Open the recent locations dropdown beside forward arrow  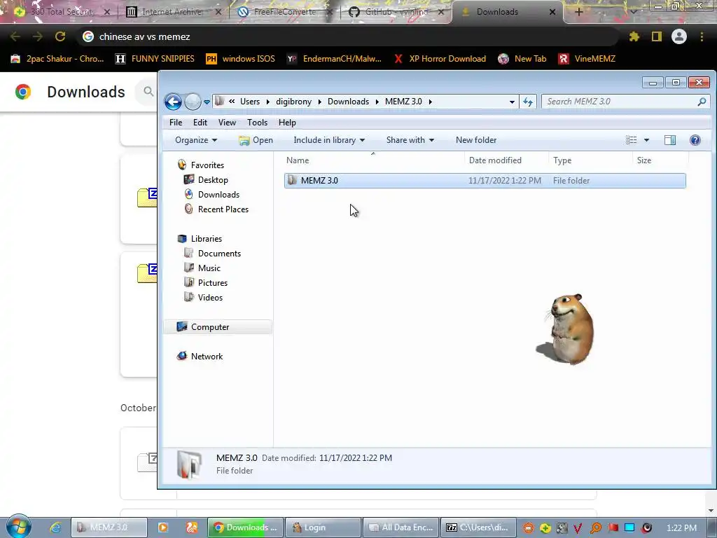[x=207, y=102]
